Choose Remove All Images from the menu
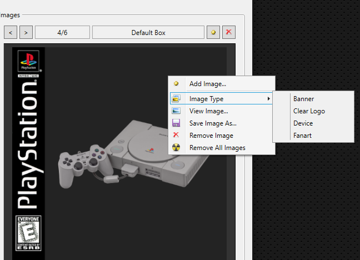360x260 pixels. pos(222,148)
